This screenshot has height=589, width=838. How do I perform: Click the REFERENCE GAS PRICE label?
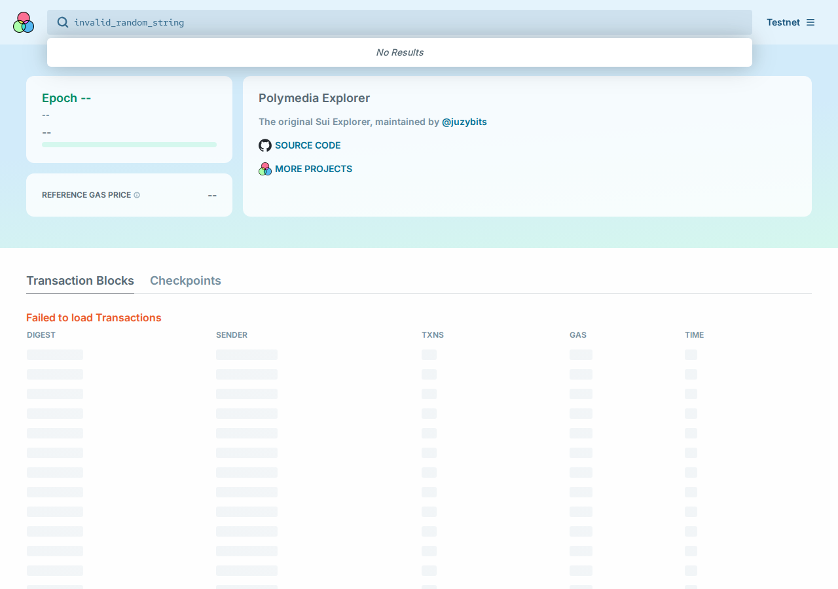click(x=86, y=195)
